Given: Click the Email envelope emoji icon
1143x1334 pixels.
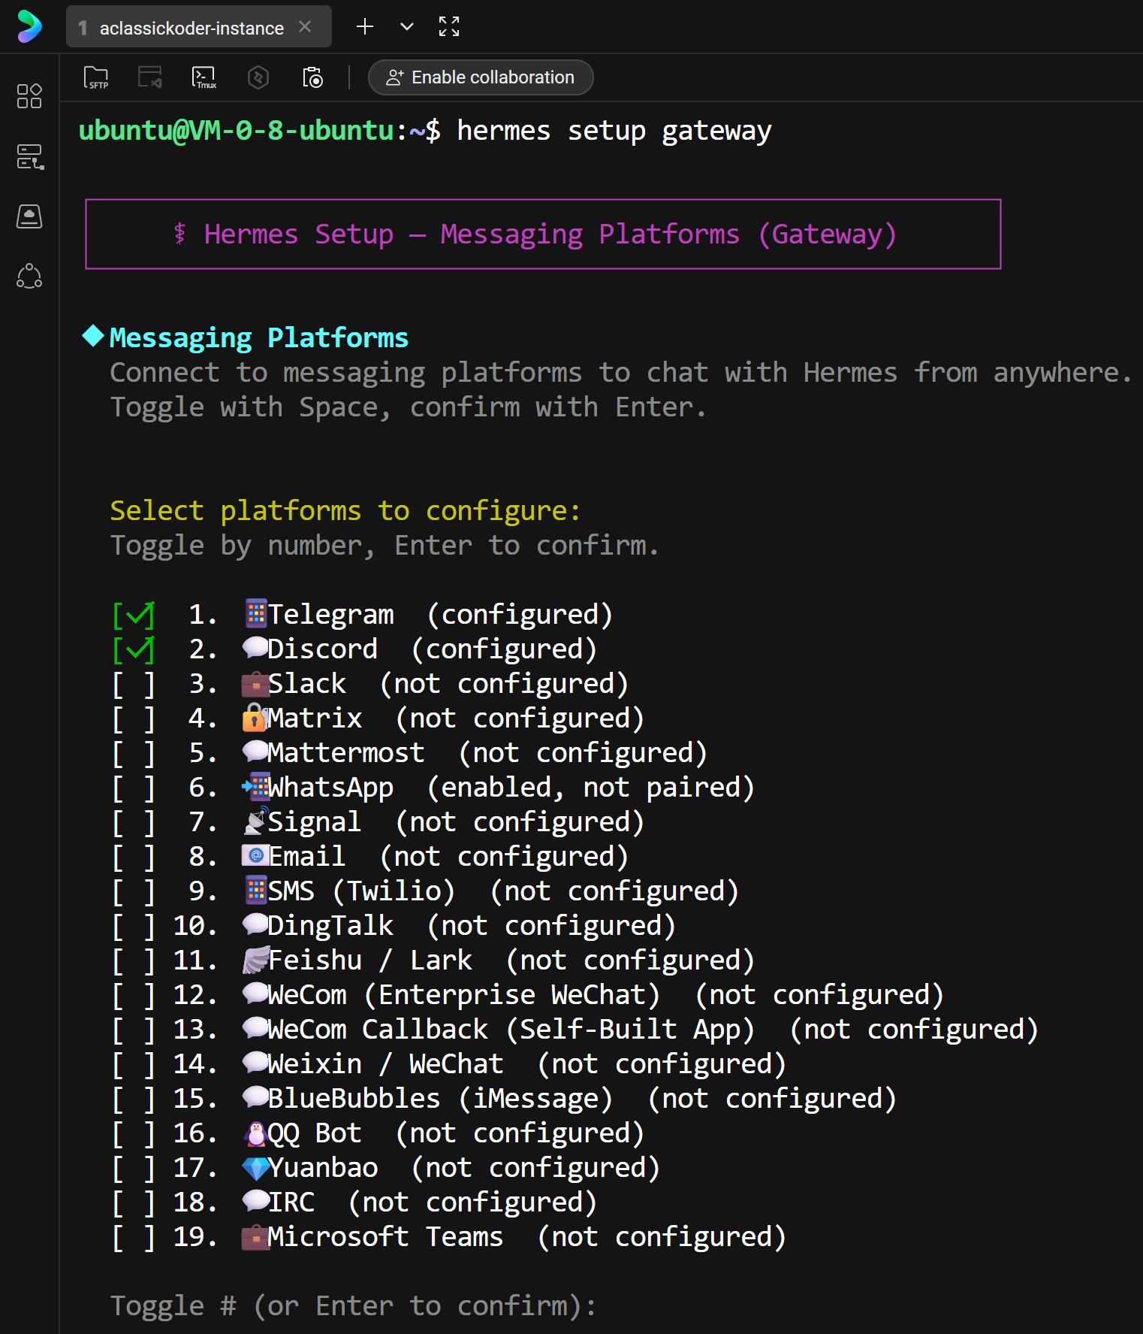Looking at the screenshot, I should (255, 856).
